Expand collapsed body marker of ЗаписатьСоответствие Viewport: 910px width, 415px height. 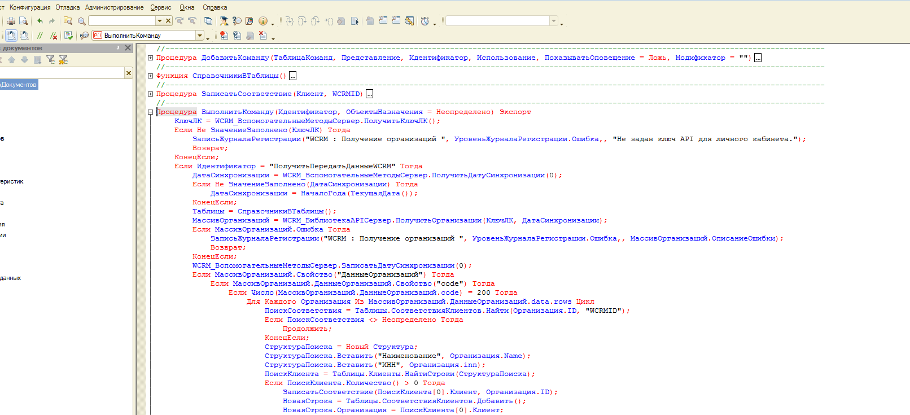point(369,94)
